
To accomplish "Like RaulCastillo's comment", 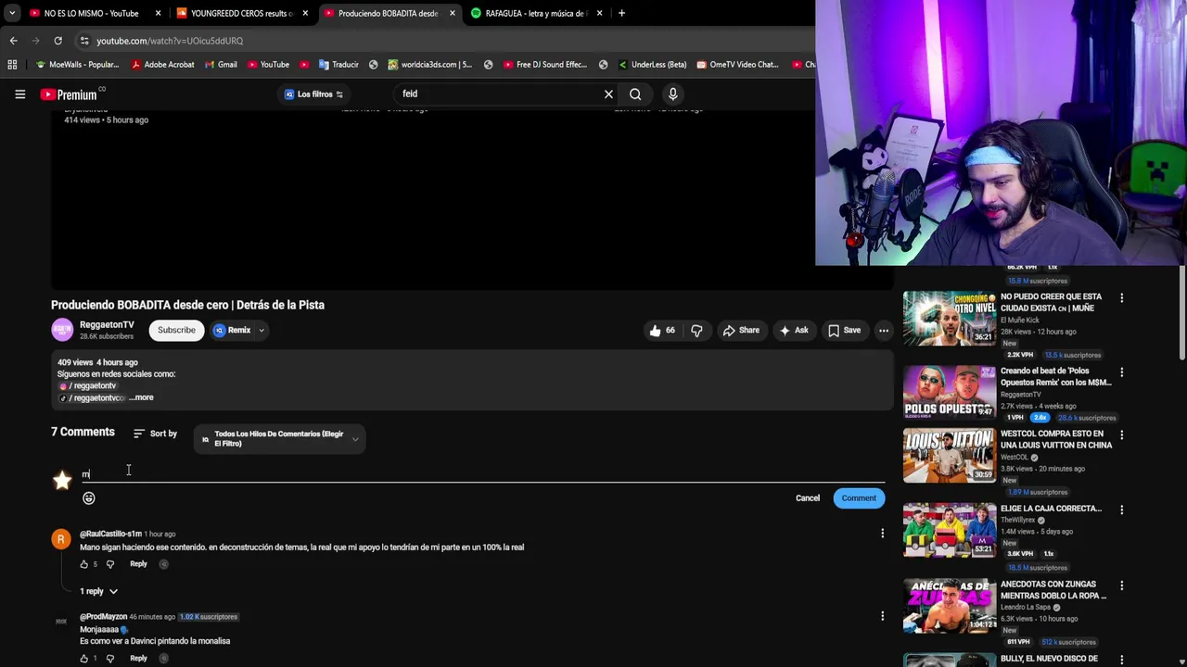I will click(x=83, y=564).
